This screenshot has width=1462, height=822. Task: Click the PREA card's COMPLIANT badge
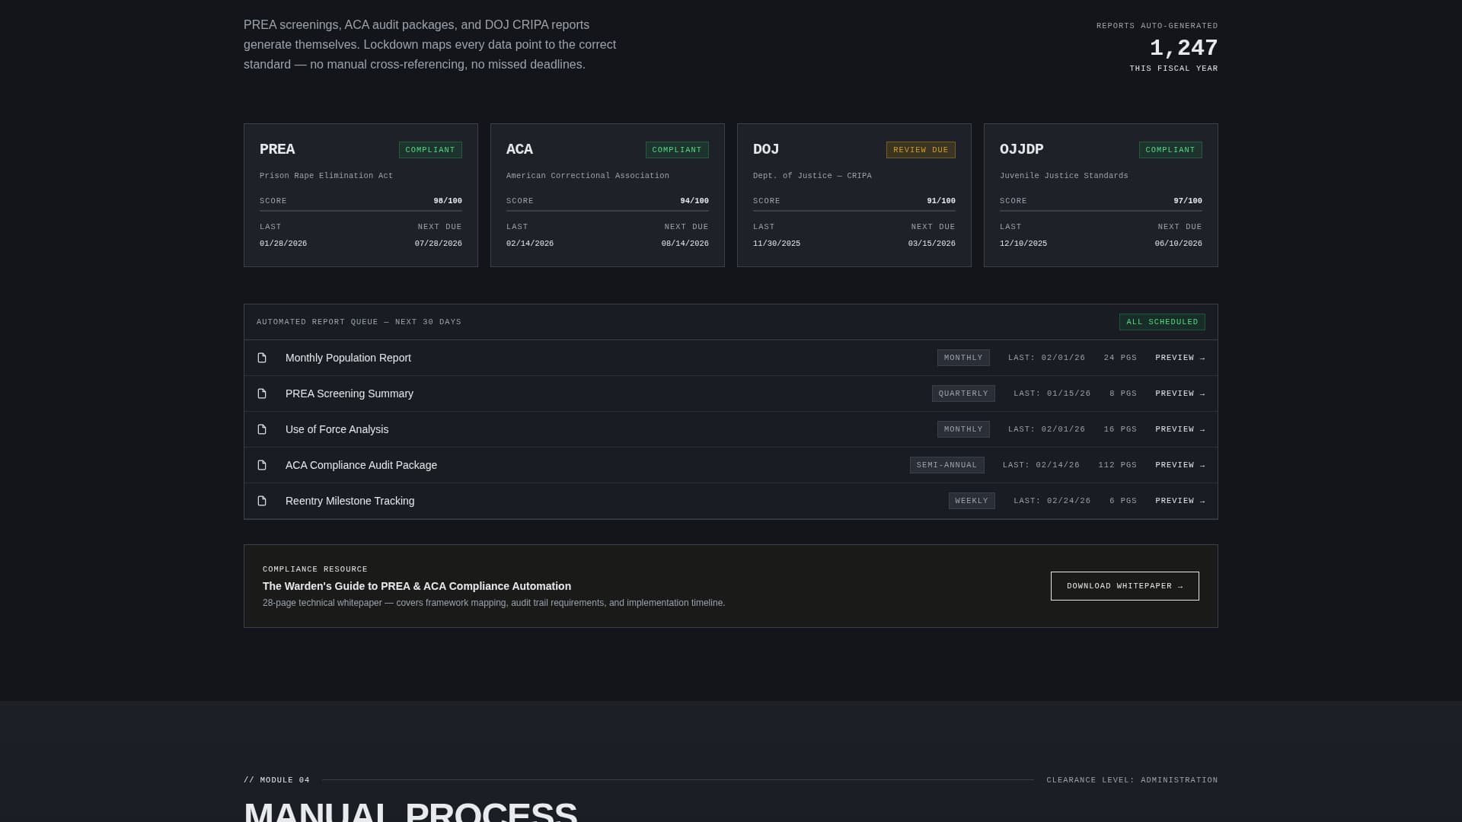pos(430,150)
